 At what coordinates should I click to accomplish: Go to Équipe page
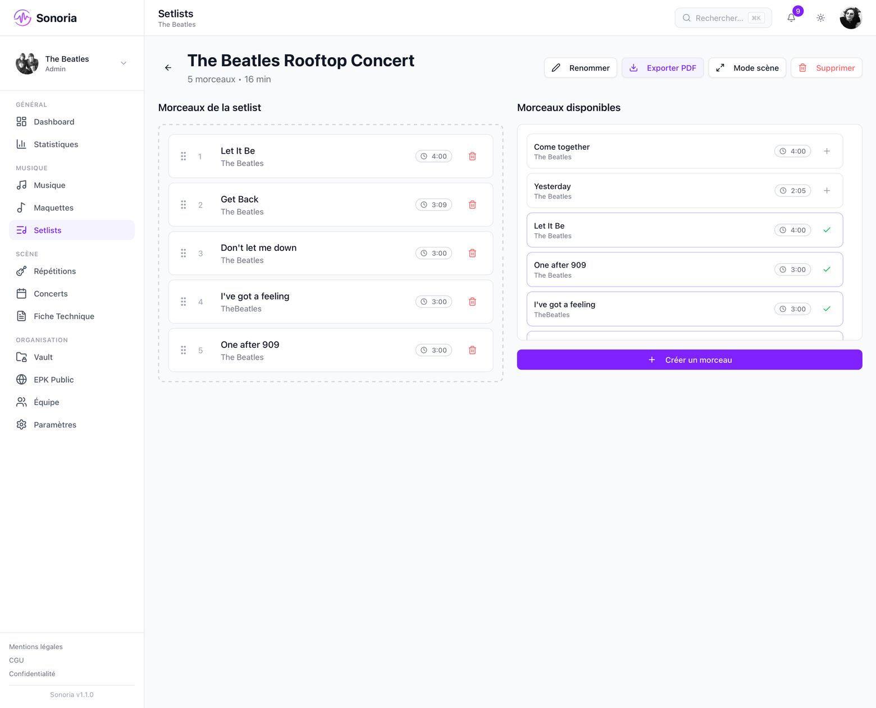coord(72,402)
